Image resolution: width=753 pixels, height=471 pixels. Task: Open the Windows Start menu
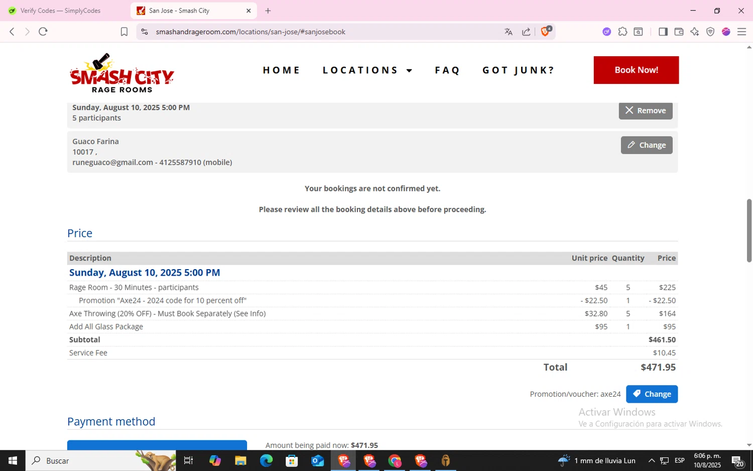tap(13, 460)
